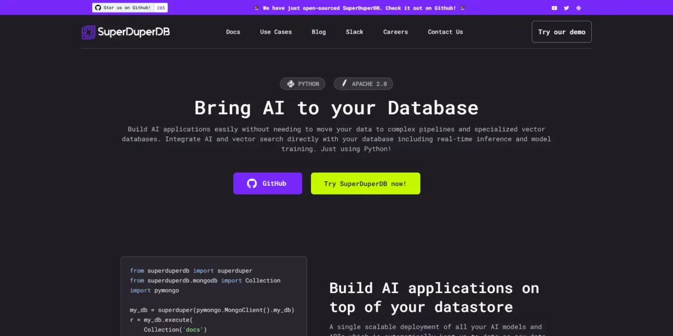Click the code line with Collection('docs')
The height and width of the screenshot is (336, 673).
[175, 330]
